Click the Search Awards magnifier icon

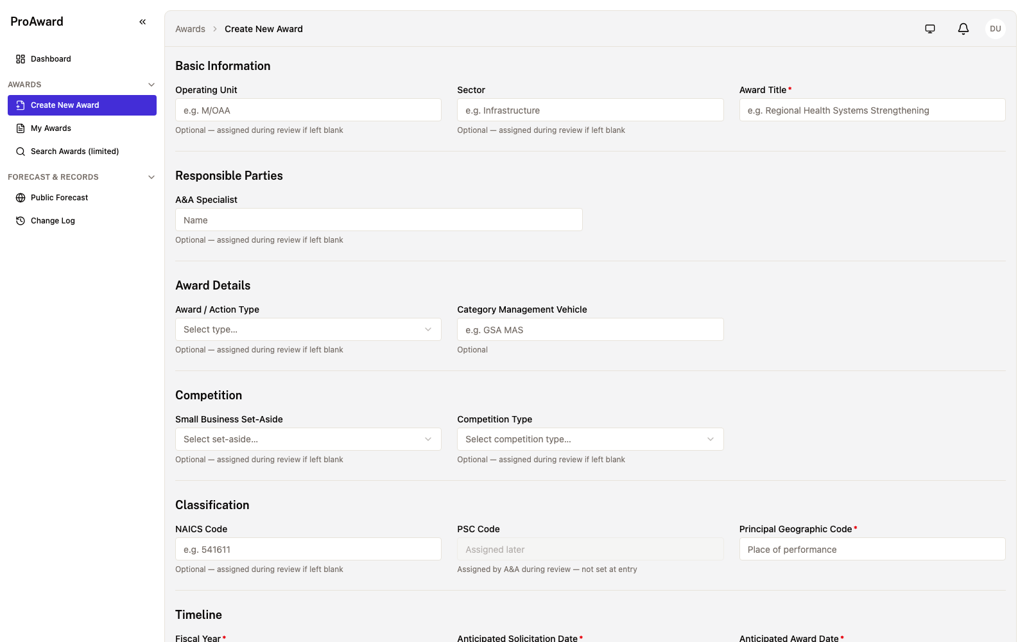point(21,152)
